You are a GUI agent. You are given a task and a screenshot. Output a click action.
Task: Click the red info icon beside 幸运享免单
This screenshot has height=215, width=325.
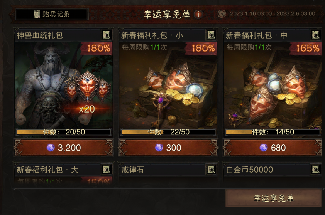tap(198, 14)
